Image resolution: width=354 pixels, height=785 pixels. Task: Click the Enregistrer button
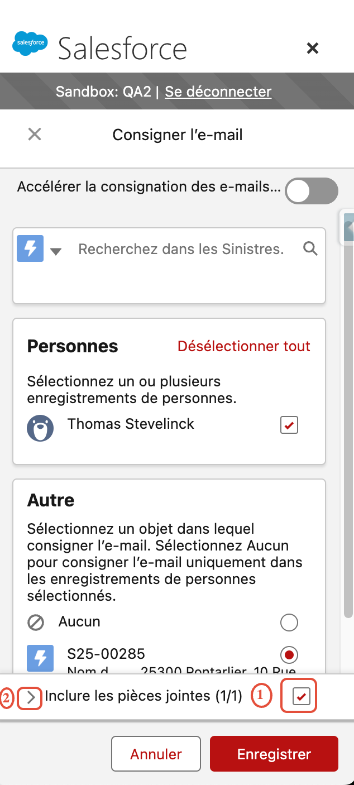(x=274, y=754)
